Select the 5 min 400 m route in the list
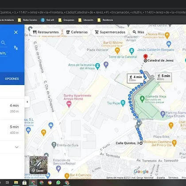186x186 pixels. point(12,130)
